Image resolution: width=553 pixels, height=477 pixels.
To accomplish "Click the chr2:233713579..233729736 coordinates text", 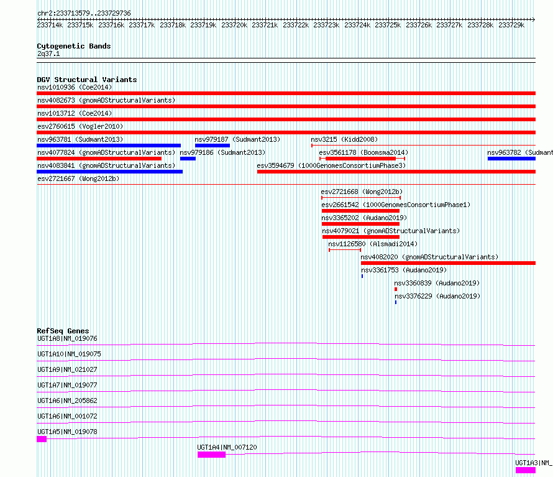I will coord(84,13).
